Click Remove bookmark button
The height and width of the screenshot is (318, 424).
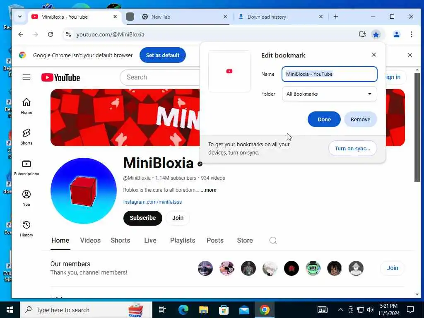tap(361, 119)
